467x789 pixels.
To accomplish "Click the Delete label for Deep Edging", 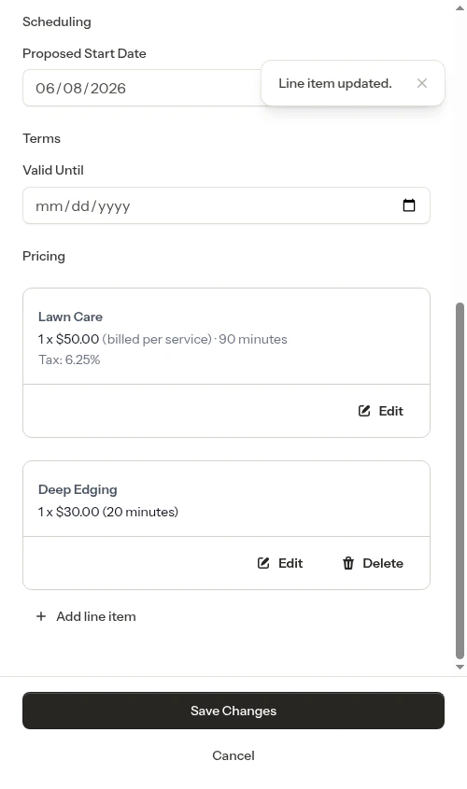I will (x=383, y=563).
